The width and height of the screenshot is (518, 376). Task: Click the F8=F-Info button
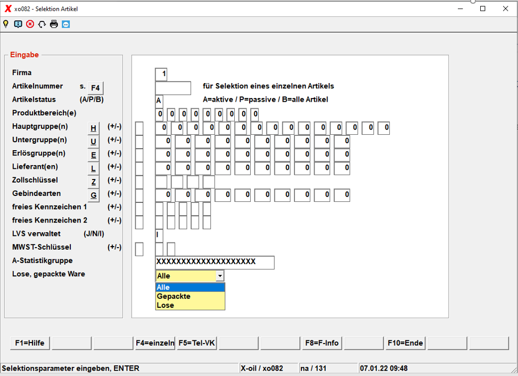click(322, 343)
